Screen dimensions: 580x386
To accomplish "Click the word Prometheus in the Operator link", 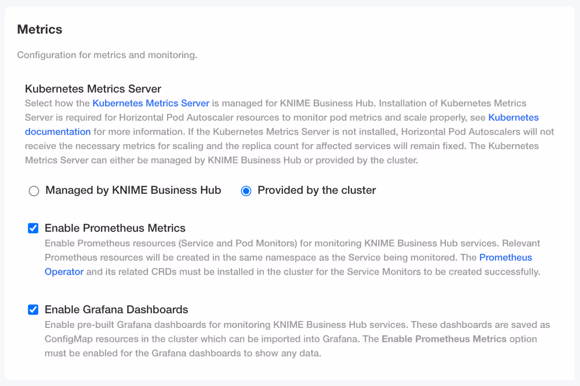I will [x=505, y=257].
